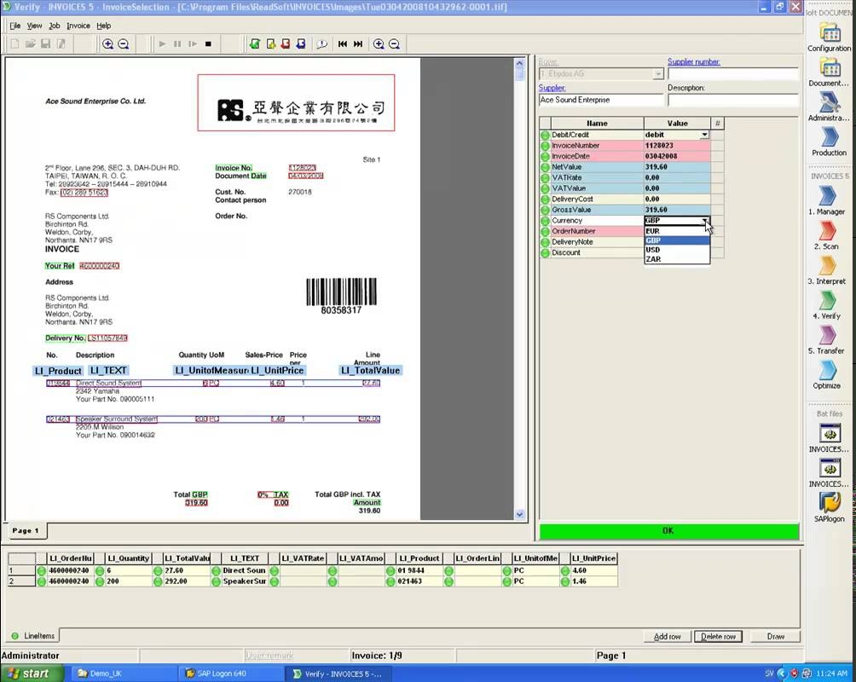The image size is (856, 682).
Task: Switch to SAP Logon 640 taskbar item
Action: click(x=231, y=673)
